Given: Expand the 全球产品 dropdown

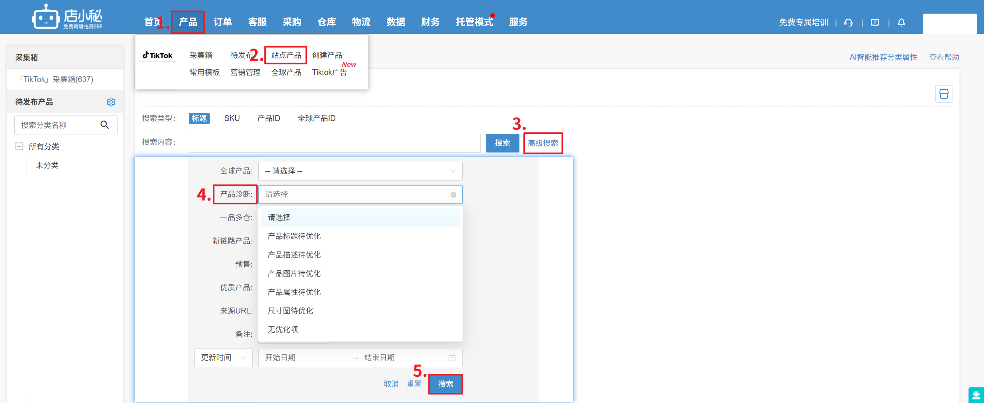Looking at the screenshot, I should pos(360,171).
